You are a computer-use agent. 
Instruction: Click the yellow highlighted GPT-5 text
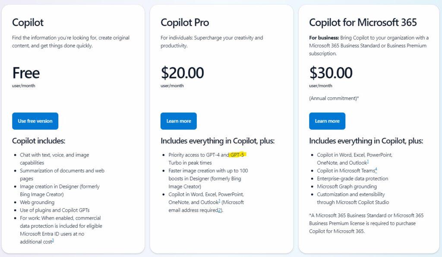pyautogui.click(x=238, y=155)
